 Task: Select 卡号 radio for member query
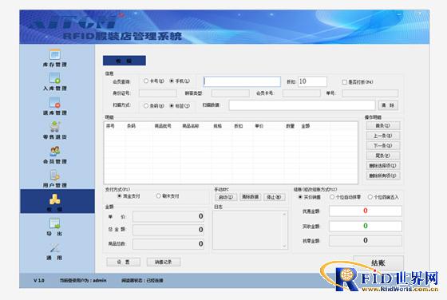pyautogui.click(x=146, y=81)
